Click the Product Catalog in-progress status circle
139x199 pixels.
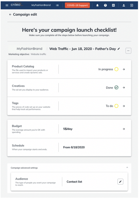116,69
